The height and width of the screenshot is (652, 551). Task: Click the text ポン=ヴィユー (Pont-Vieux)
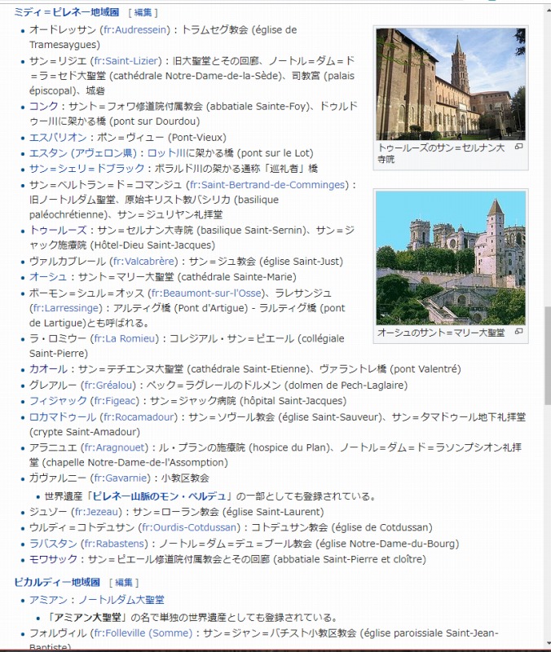pyautogui.click(x=161, y=137)
